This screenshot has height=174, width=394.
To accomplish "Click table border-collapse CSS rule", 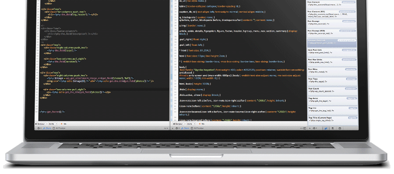I will pos(210,6).
